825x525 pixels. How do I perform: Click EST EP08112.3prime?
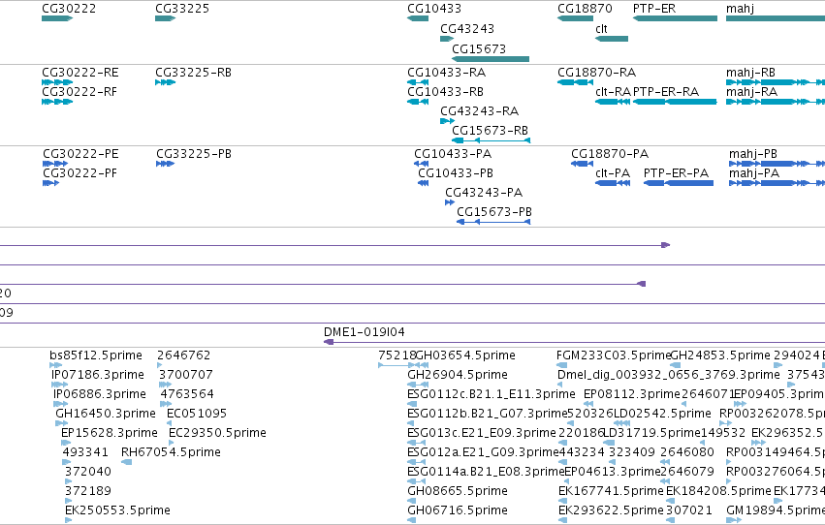point(587,404)
